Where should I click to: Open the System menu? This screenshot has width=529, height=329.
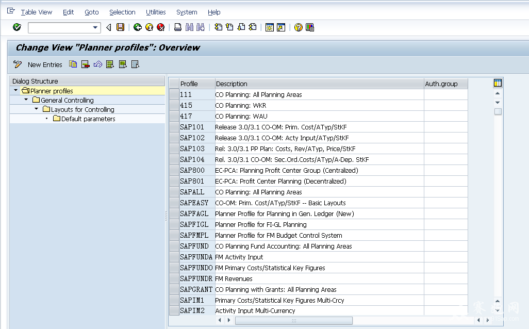(x=187, y=12)
